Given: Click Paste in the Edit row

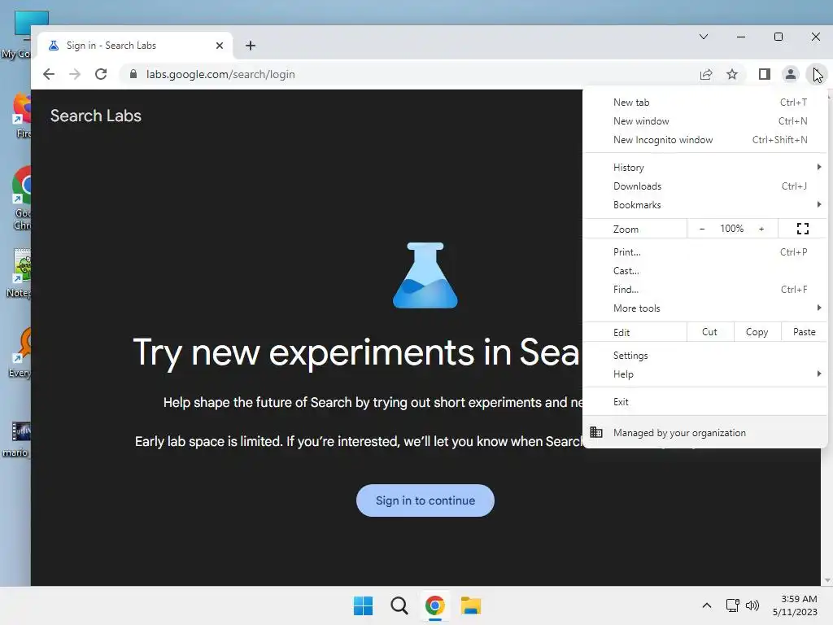Looking at the screenshot, I should (805, 332).
